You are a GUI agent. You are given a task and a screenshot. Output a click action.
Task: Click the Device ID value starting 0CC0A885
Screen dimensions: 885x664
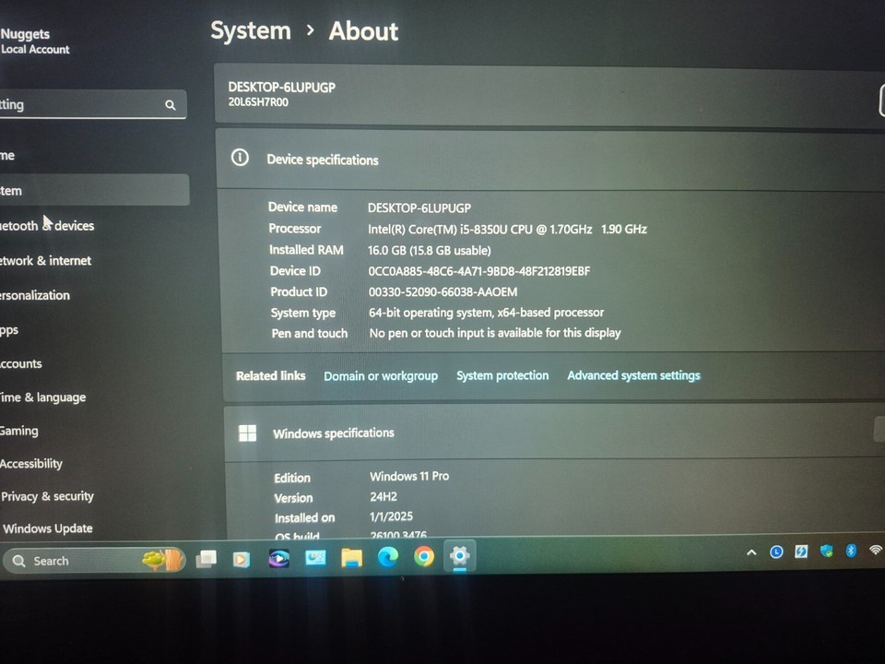click(479, 271)
